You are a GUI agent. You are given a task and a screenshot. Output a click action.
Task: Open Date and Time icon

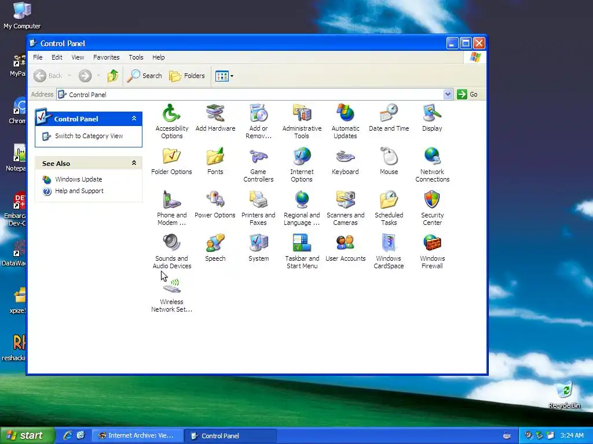point(389,113)
